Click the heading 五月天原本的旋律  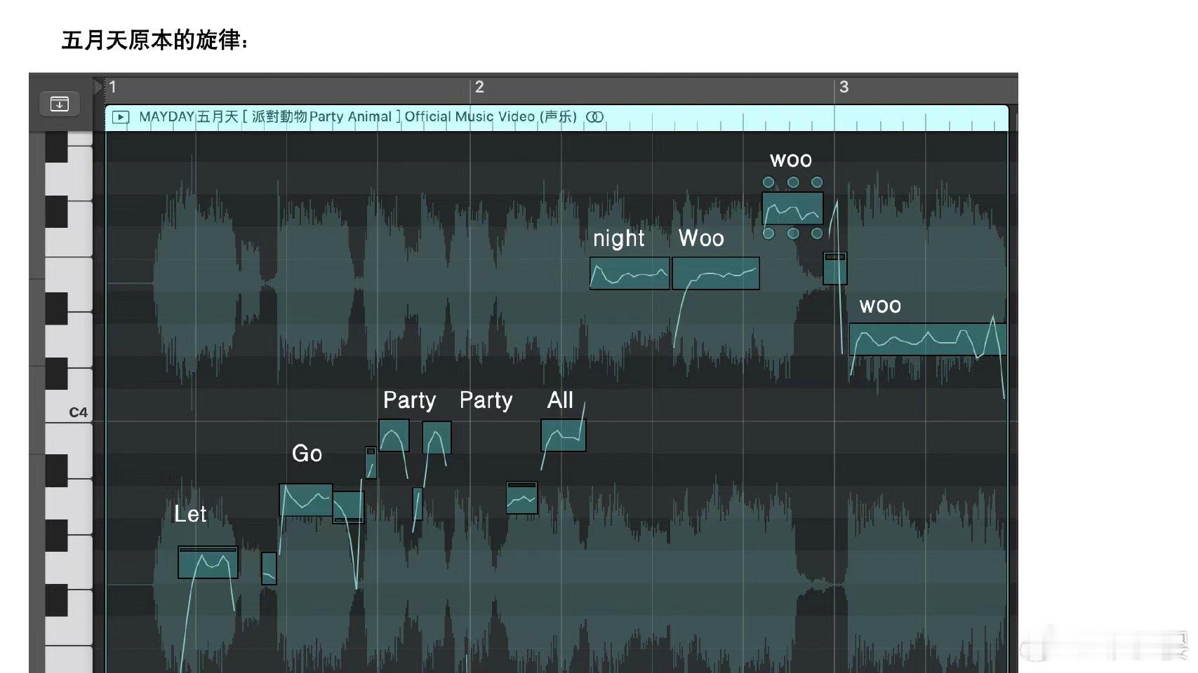(154, 40)
